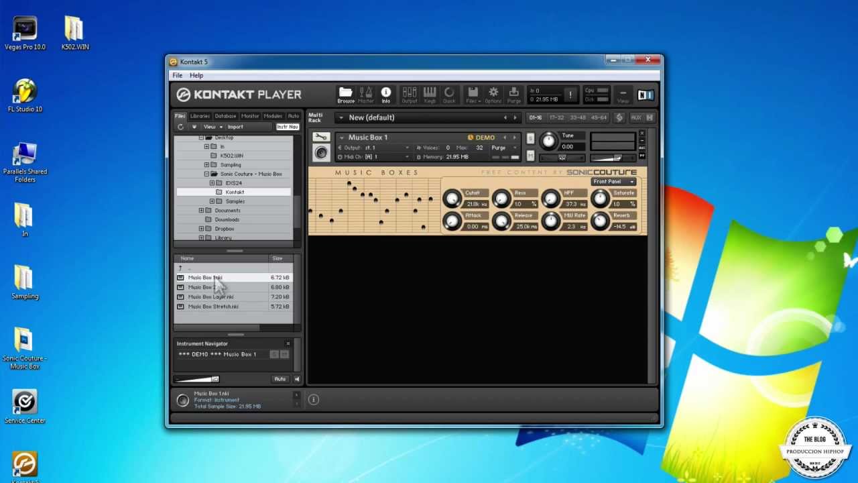Open instrument edit mode wrench icon
Screen dimensions: 858x483
click(321, 138)
